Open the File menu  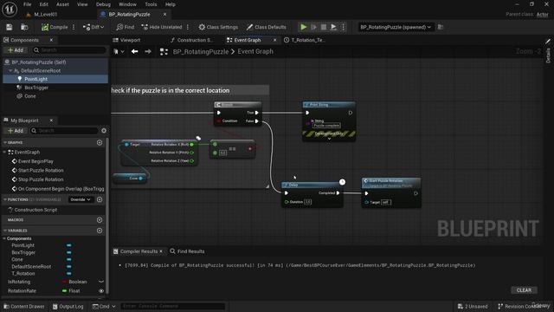click(x=27, y=4)
